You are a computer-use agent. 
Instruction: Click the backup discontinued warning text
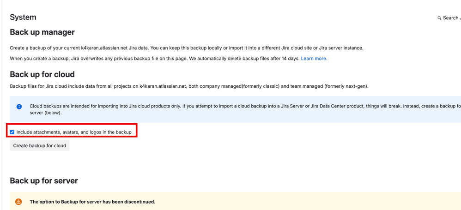click(92, 202)
